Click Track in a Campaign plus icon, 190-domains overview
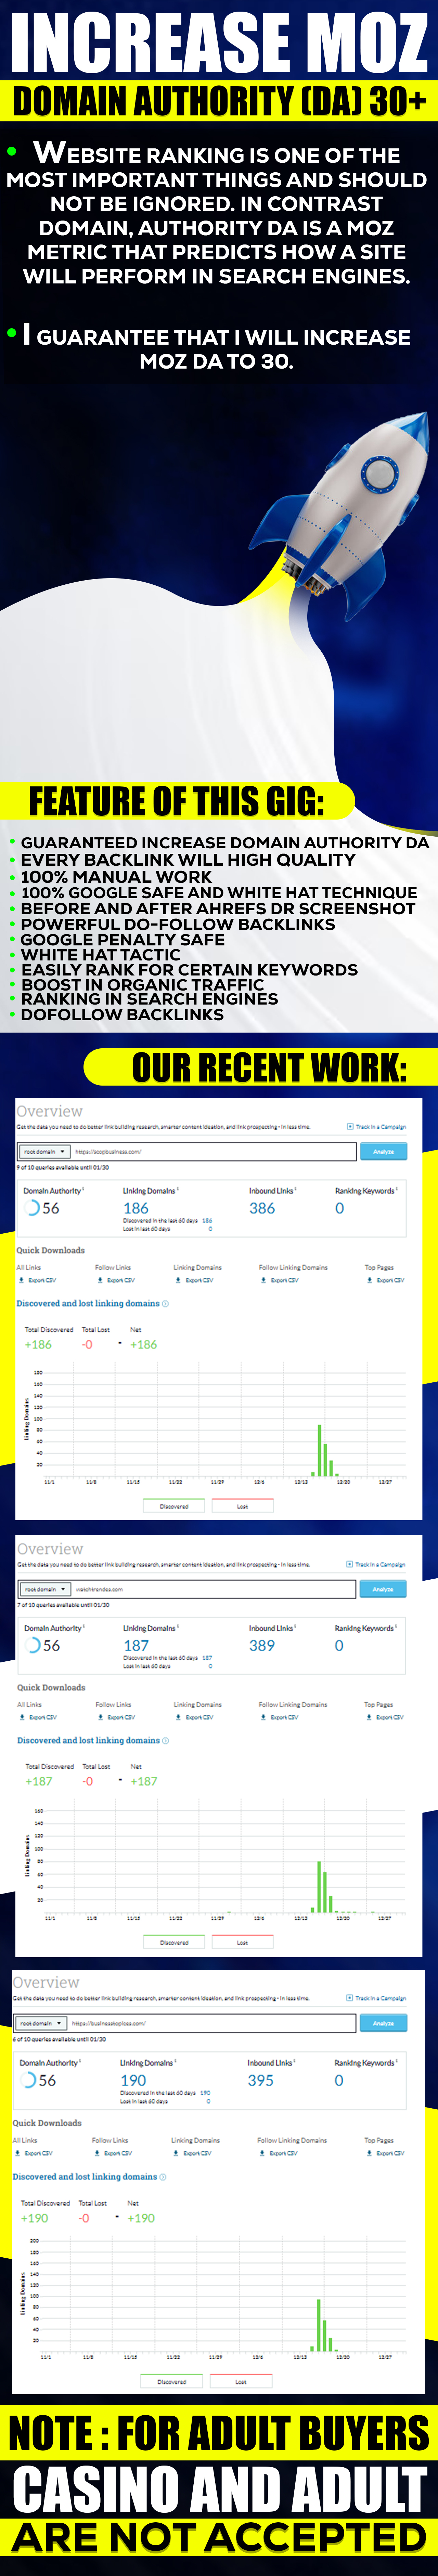The height and width of the screenshot is (2576, 438). 350,1998
